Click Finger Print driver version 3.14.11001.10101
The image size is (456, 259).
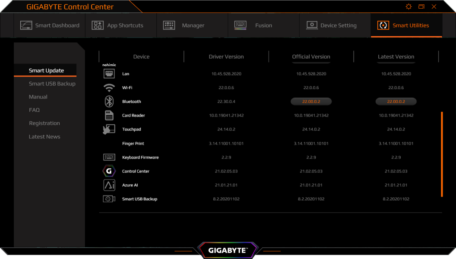tap(226, 143)
